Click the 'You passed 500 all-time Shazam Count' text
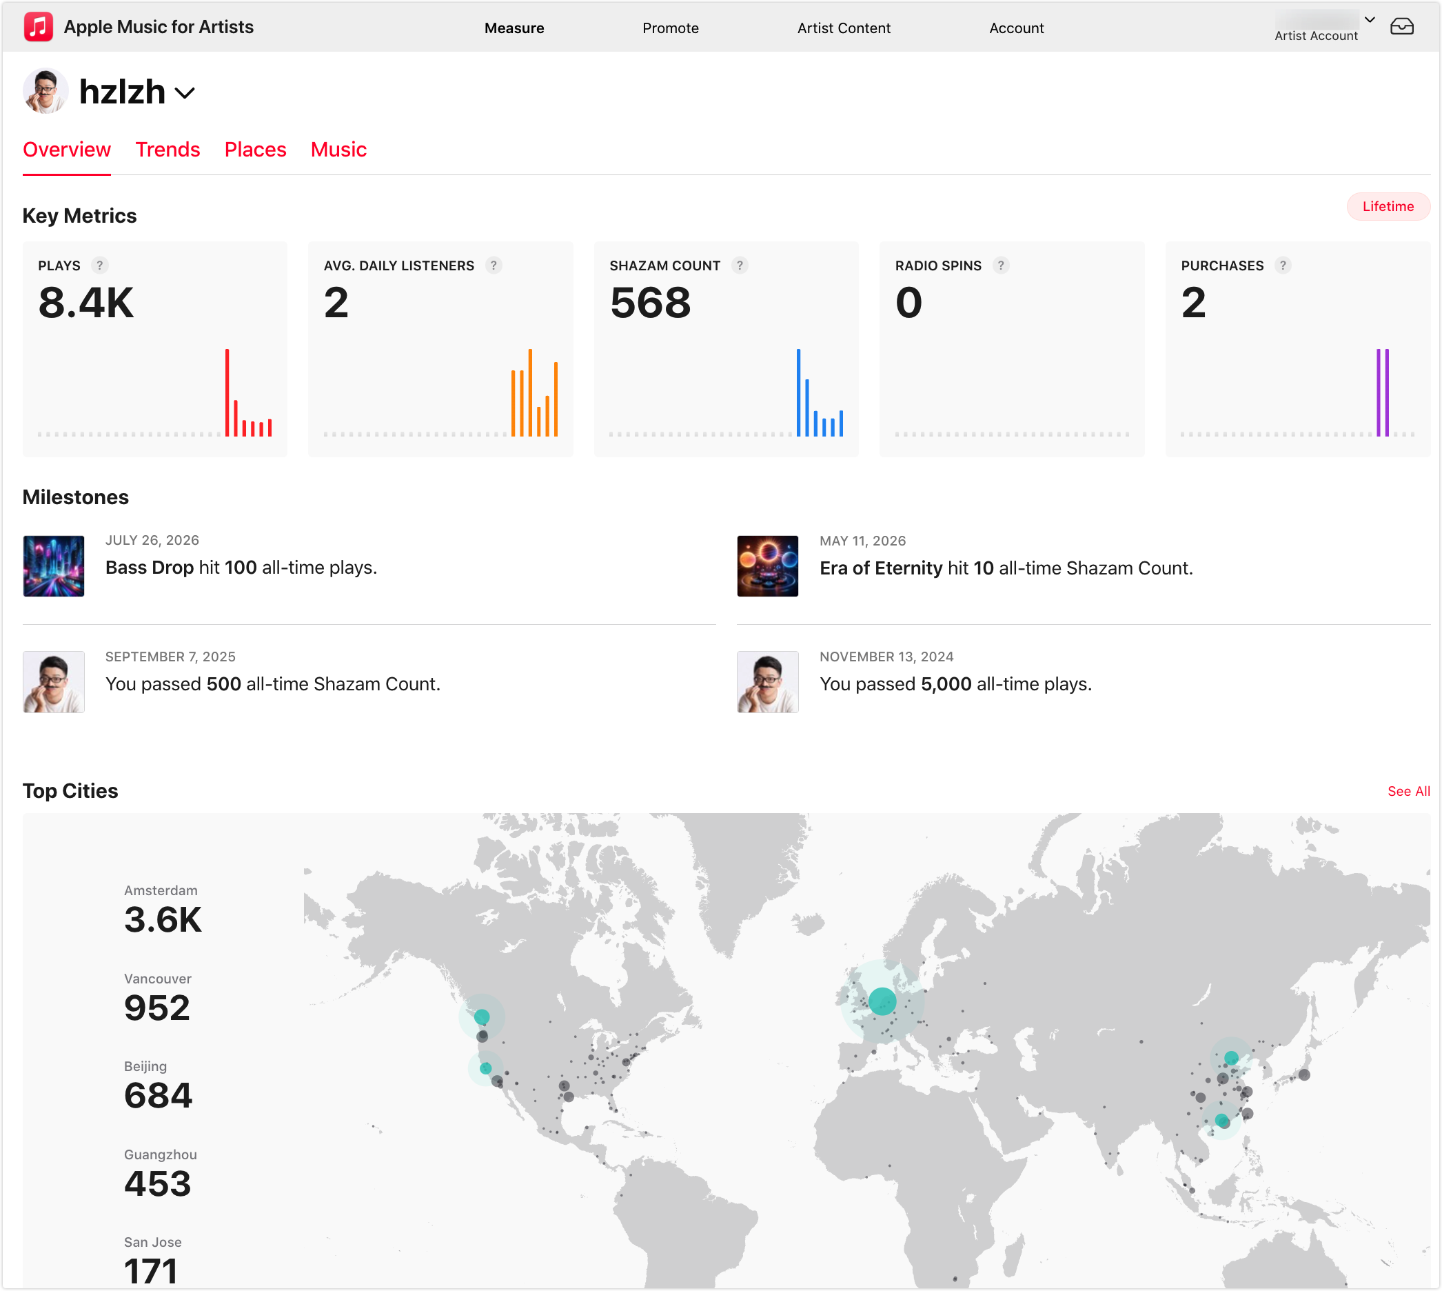Viewport: 1442px width, 1291px height. tap(273, 684)
